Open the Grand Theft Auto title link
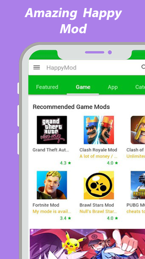This screenshot has height=259, width=145. coord(51,150)
